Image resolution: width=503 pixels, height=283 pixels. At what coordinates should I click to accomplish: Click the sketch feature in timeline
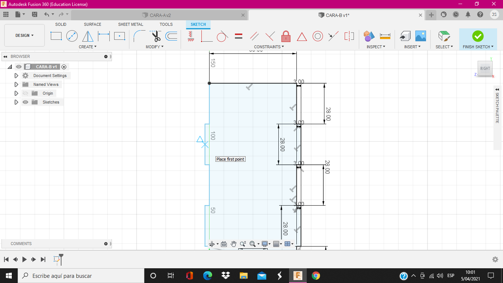57,259
